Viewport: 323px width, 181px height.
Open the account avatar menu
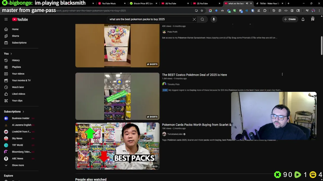[x=313, y=19]
